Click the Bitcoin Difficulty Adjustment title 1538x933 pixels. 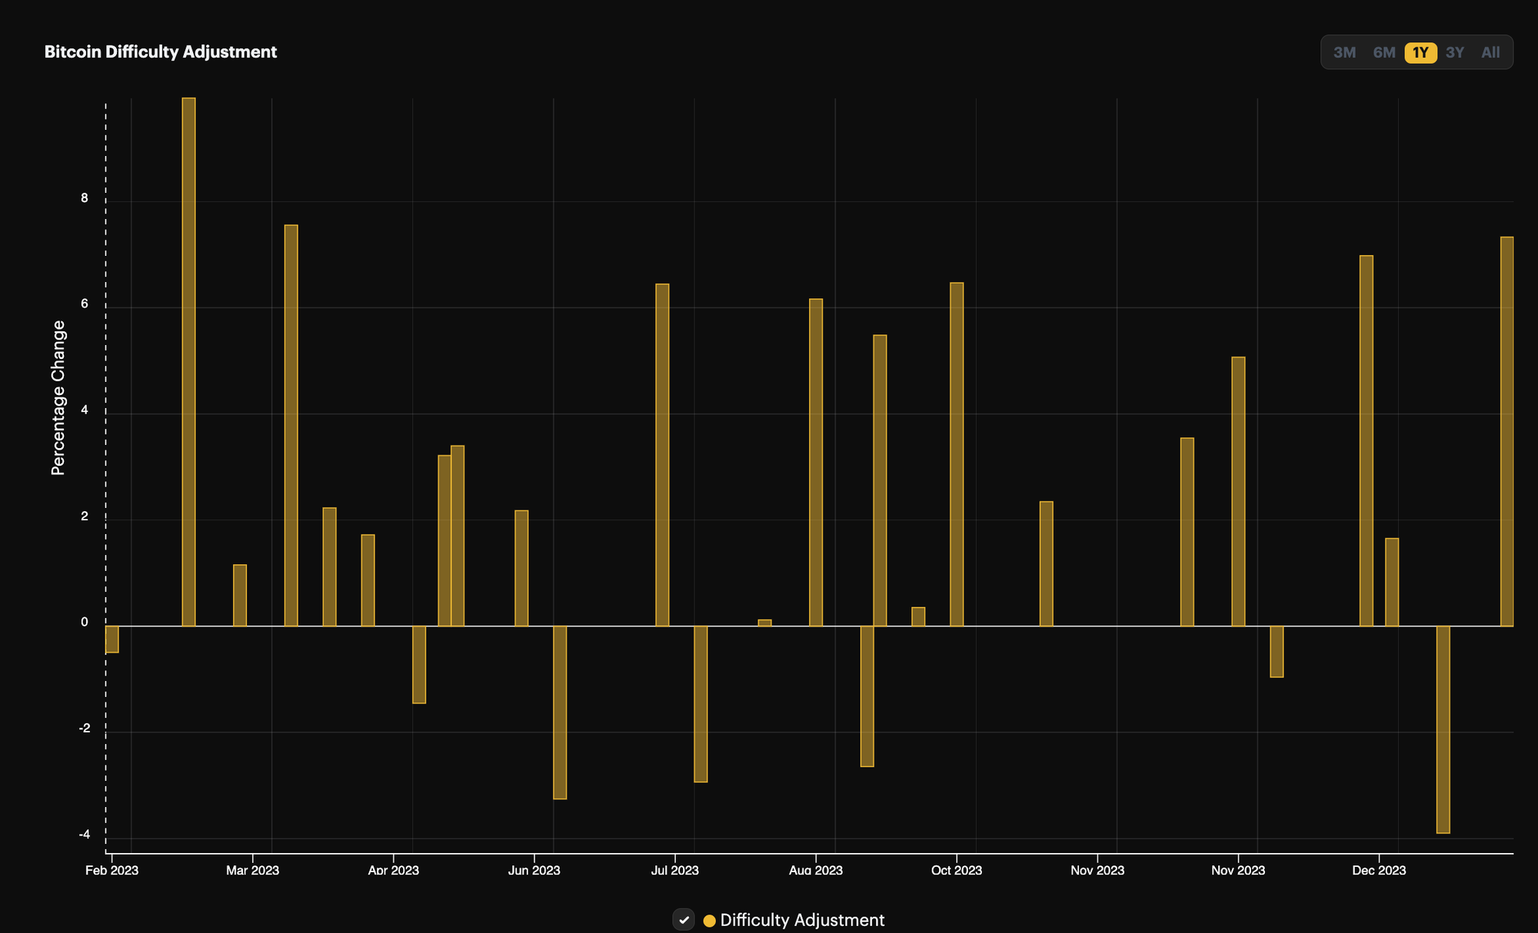coord(160,51)
